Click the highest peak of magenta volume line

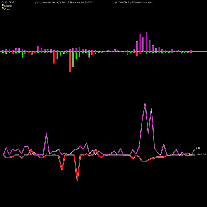(x=145, y=104)
